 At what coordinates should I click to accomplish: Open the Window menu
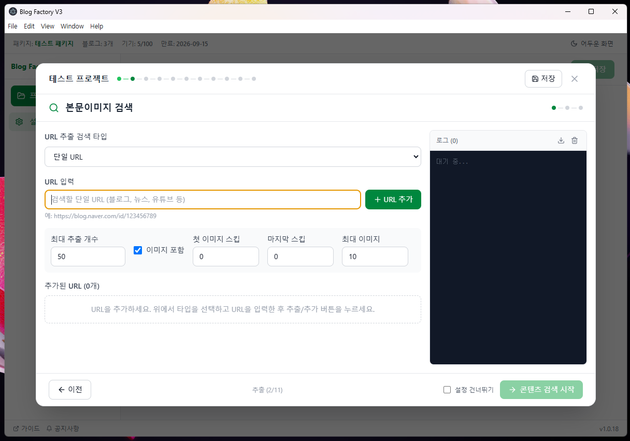pyautogui.click(x=72, y=26)
